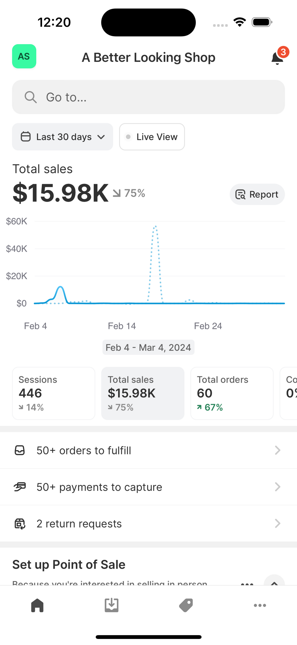The image size is (297, 645).
Task: Tap the Go to search field
Action: (x=148, y=97)
